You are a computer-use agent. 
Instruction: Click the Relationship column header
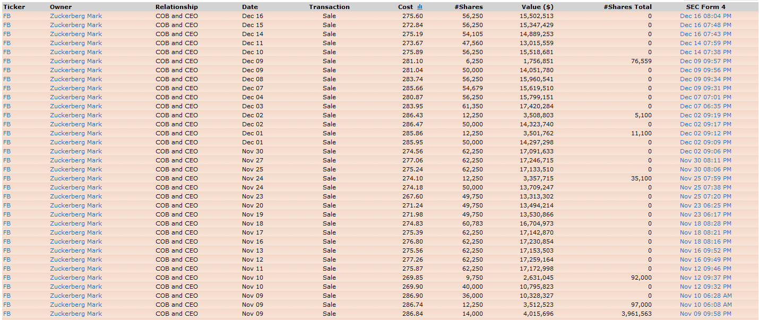177,7
